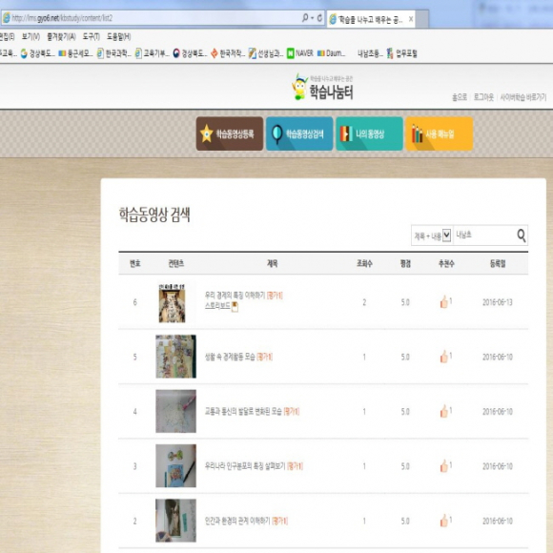This screenshot has height=553, width=553.
Task: Click the NAVER bookmark in favorites bar
Action: click(x=300, y=53)
